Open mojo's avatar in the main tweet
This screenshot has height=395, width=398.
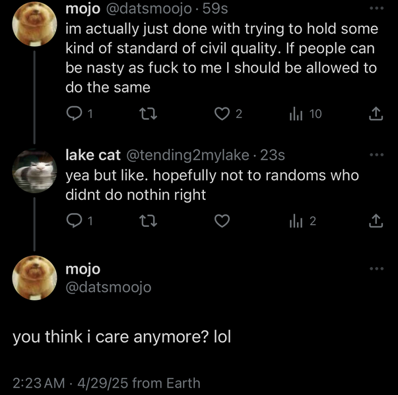36,278
